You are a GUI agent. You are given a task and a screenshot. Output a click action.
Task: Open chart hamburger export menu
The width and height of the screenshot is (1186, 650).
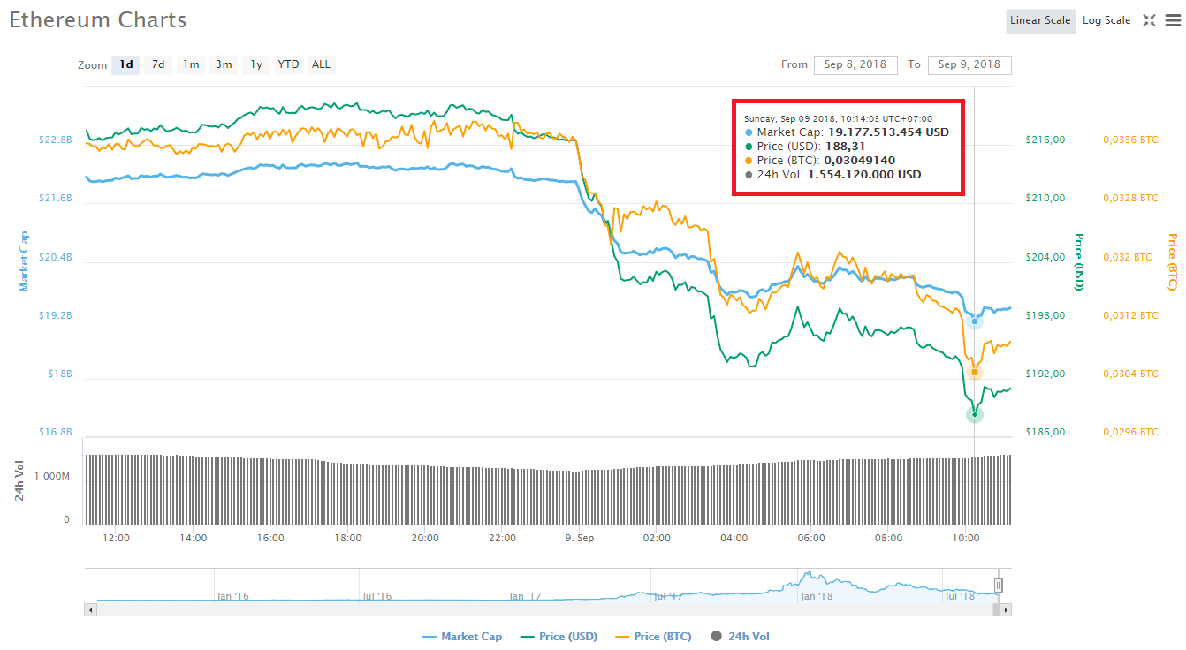click(x=1173, y=20)
